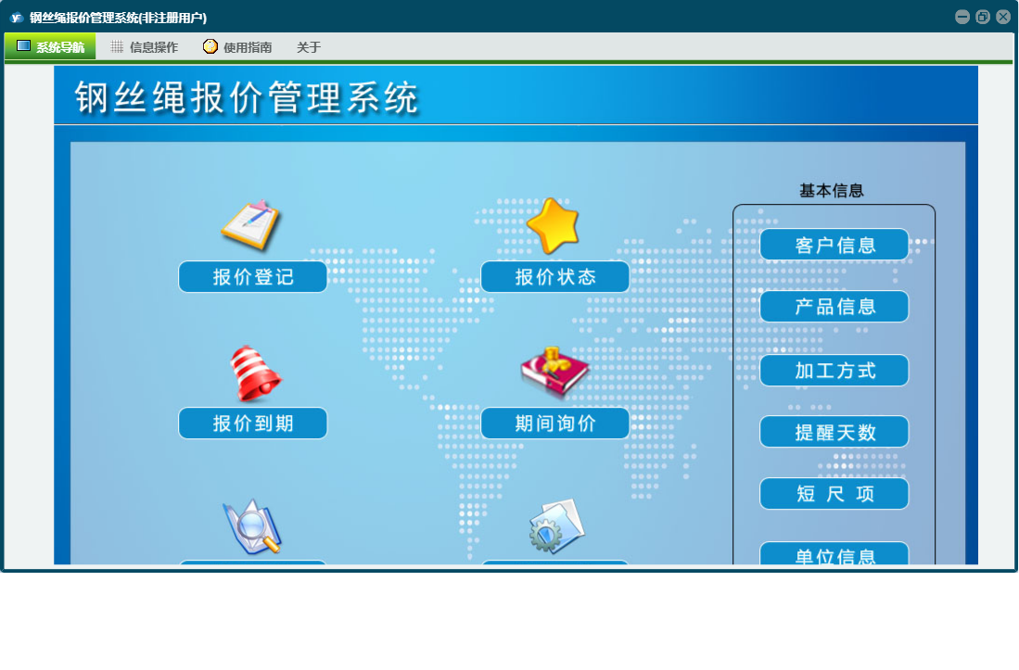This screenshot has height=670, width=1019.
Task: Click the red book icon above 期间询价
Action: click(x=554, y=371)
